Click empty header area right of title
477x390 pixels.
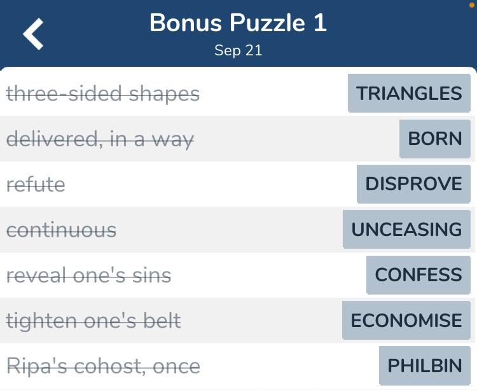(x=401, y=32)
